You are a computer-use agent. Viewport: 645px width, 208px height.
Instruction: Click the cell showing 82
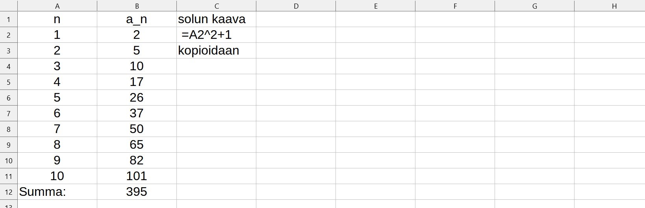pyautogui.click(x=137, y=161)
